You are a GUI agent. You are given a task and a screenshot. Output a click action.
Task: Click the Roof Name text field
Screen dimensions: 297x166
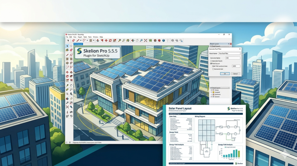pos(229,53)
